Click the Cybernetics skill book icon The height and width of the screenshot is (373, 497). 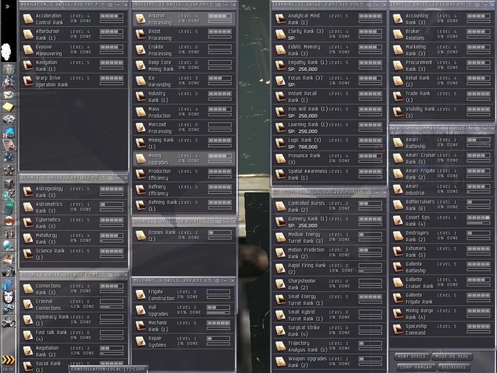coord(28,222)
